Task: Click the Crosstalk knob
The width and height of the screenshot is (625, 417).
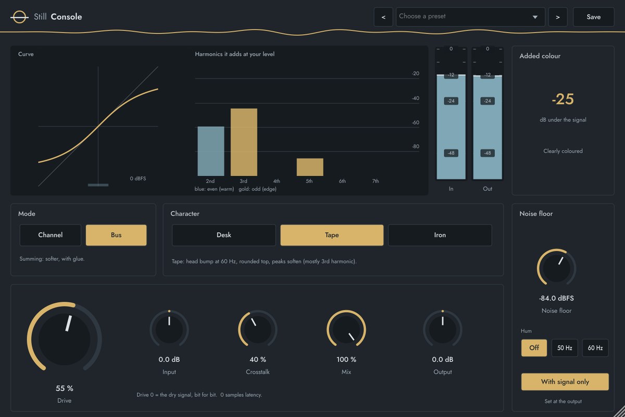Action: tap(258, 330)
